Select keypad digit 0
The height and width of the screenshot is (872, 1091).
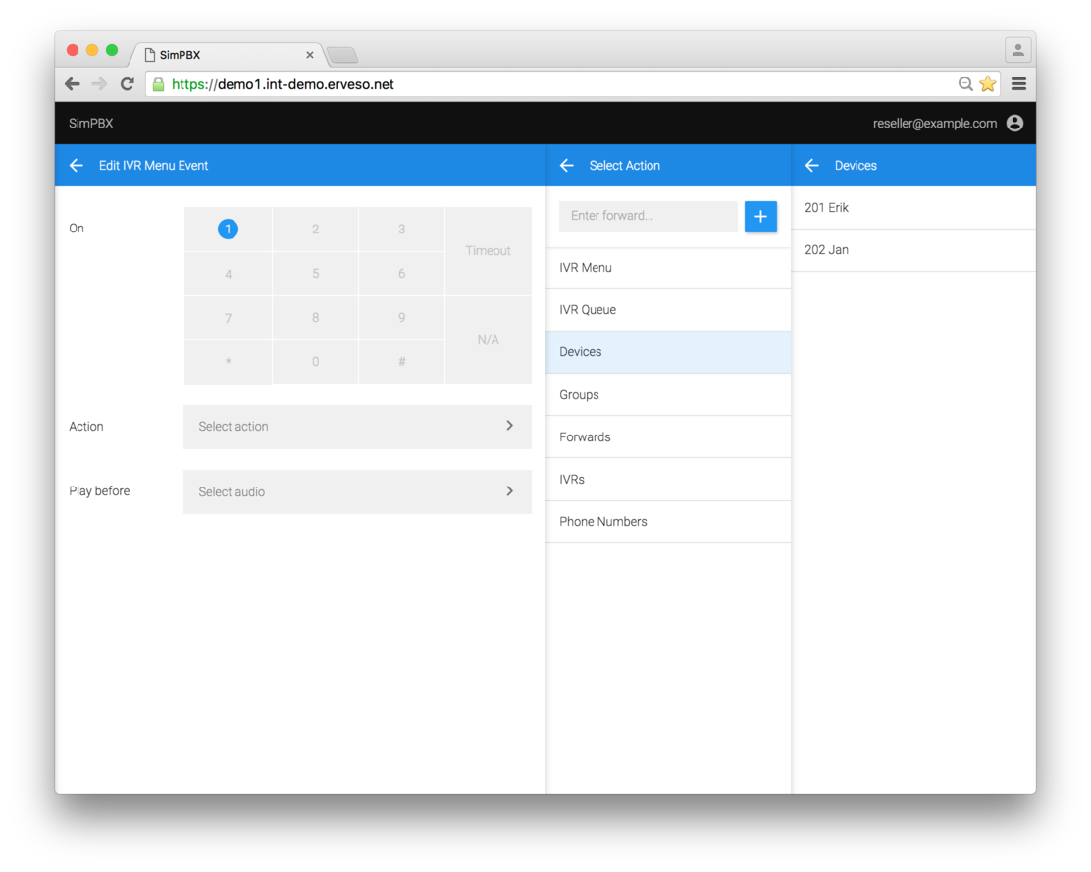click(x=315, y=362)
